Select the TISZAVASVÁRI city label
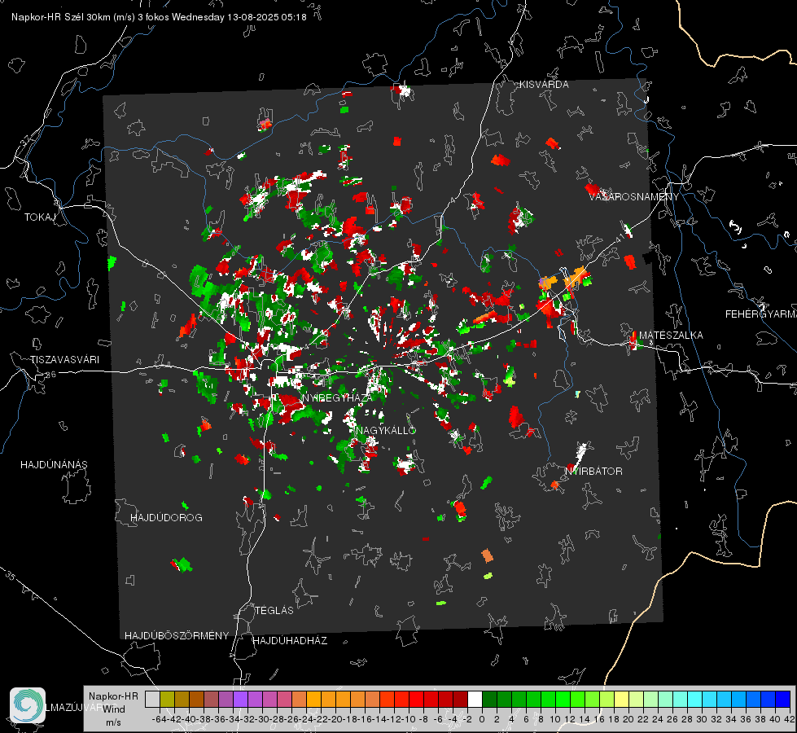The image size is (797, 733). 64,360
